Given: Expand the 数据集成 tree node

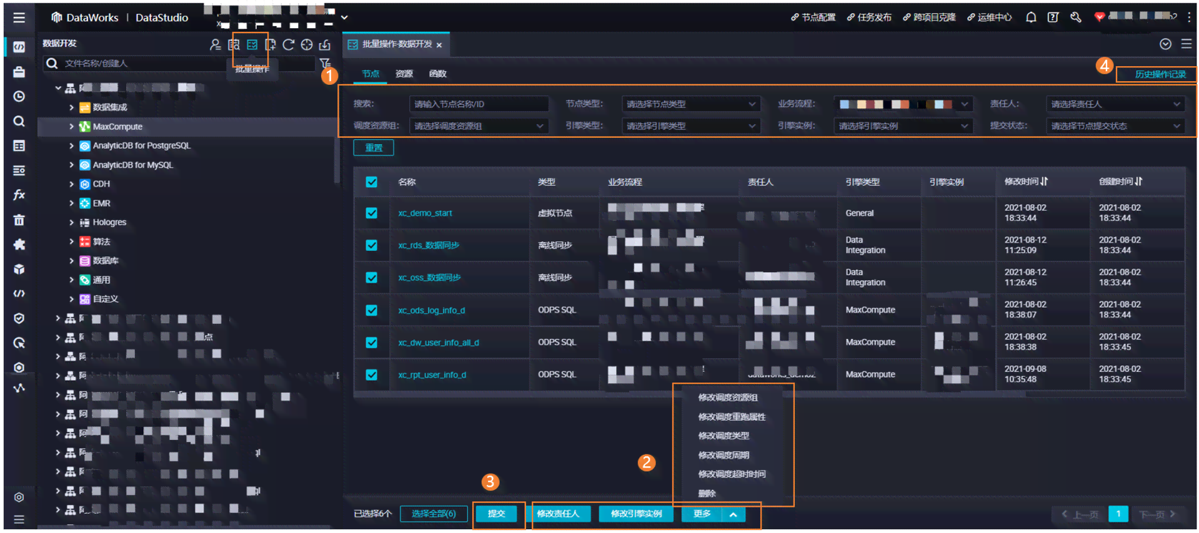Looking at the screenshot, I should coord(71,107).
